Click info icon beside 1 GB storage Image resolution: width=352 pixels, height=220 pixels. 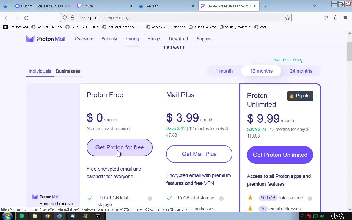150,198
